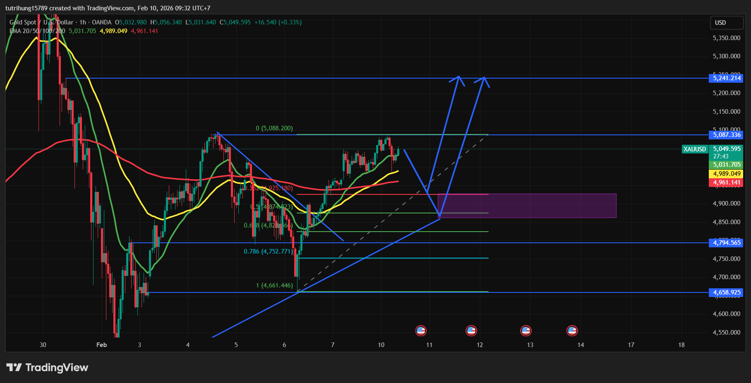
Task: Click the Feb label on the time axis
Action: click(x=101, y=345)
